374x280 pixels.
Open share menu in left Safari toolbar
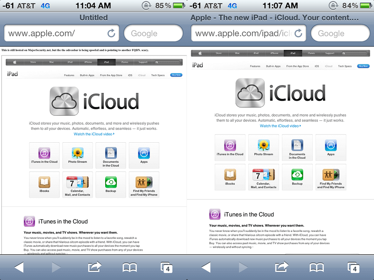[x=94, y=266]
